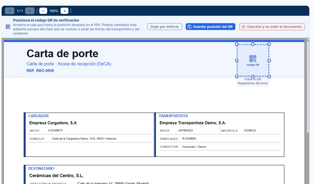Click 'Pulse el QR' caption
This screenshot has width=315, height=184.
(253, 79)
